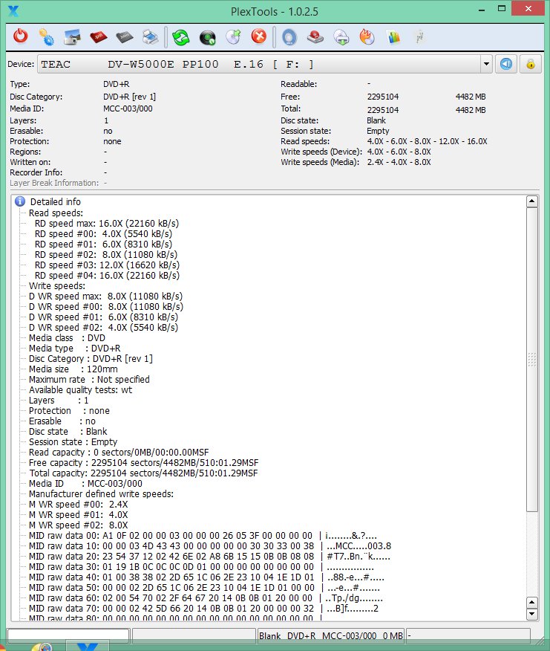
Task: Click the blue disc info icon
Action: pyautogui.click(x=289, y=37)
